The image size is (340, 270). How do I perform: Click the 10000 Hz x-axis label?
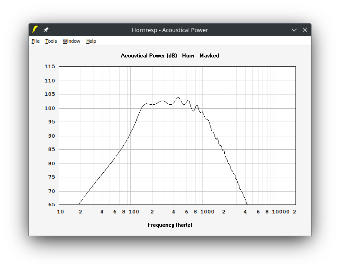coord(281,212)
